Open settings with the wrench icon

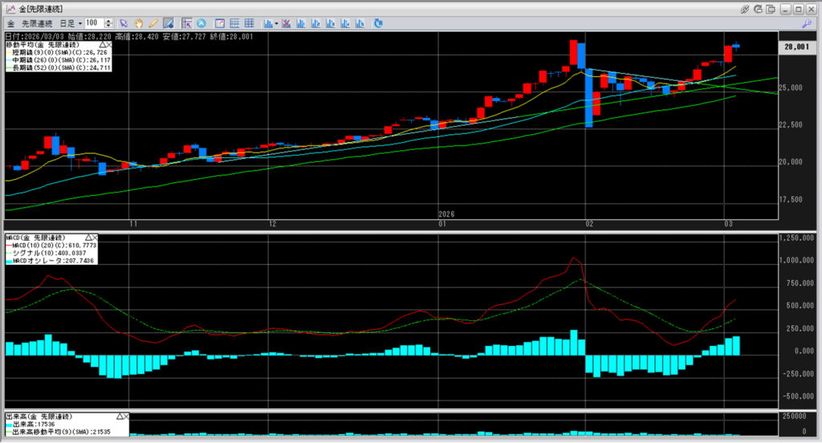coord(806,23)
